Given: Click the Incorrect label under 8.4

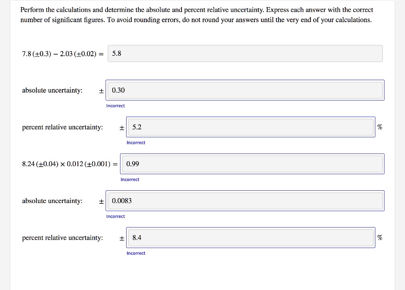Looking at the screenshot, I should [x=136, y=253].
